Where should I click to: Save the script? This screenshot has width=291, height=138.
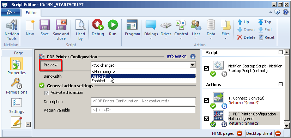44,28
